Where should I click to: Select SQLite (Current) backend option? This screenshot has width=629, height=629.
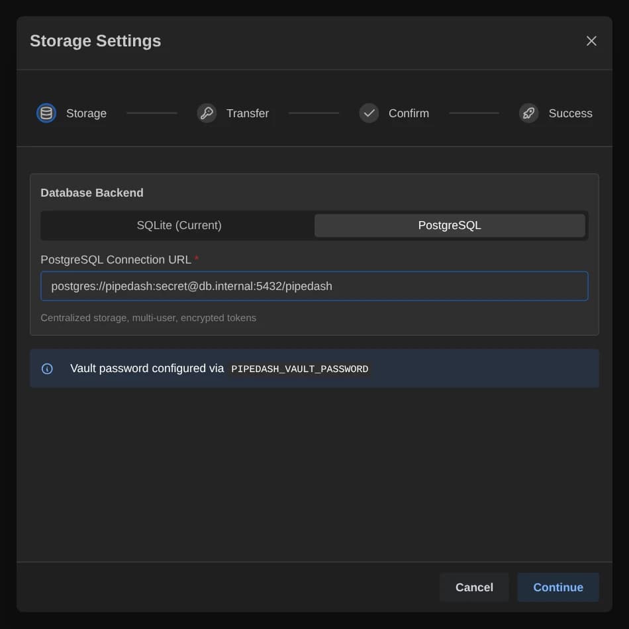(x=179, y=225)
